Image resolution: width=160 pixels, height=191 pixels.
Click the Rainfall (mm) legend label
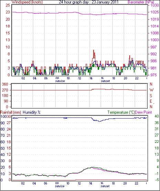click(x=11, y=112)
